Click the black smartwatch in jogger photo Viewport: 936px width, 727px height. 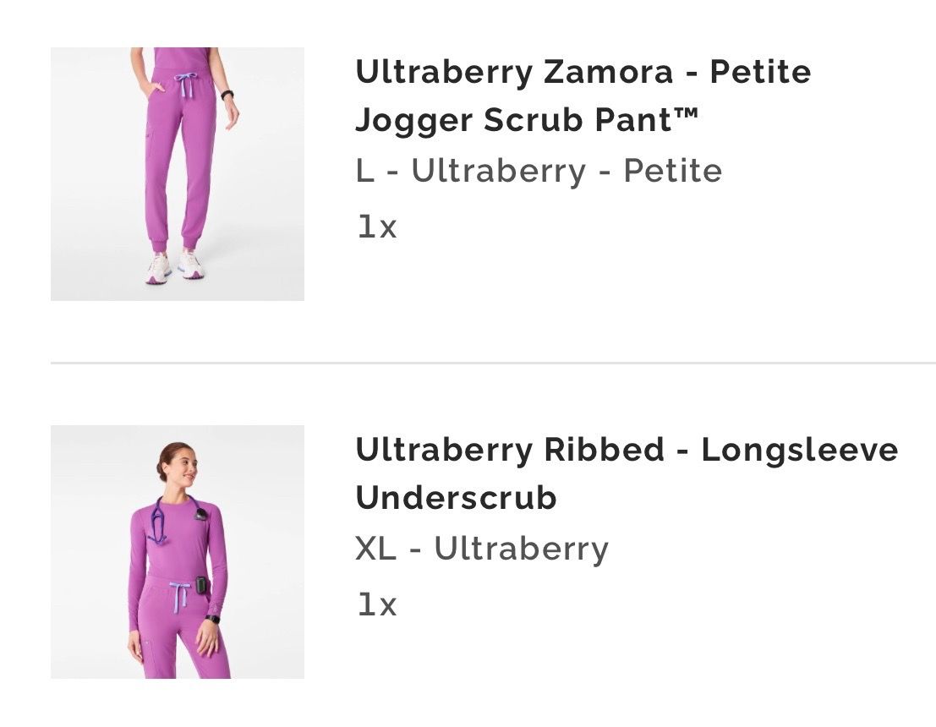(x=227, y=95)
